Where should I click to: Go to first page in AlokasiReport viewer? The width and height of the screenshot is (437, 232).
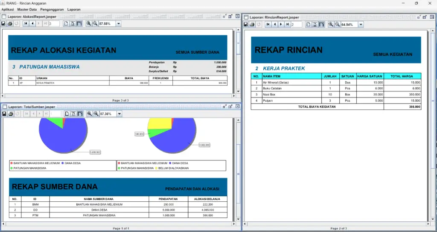click(26, 24)
